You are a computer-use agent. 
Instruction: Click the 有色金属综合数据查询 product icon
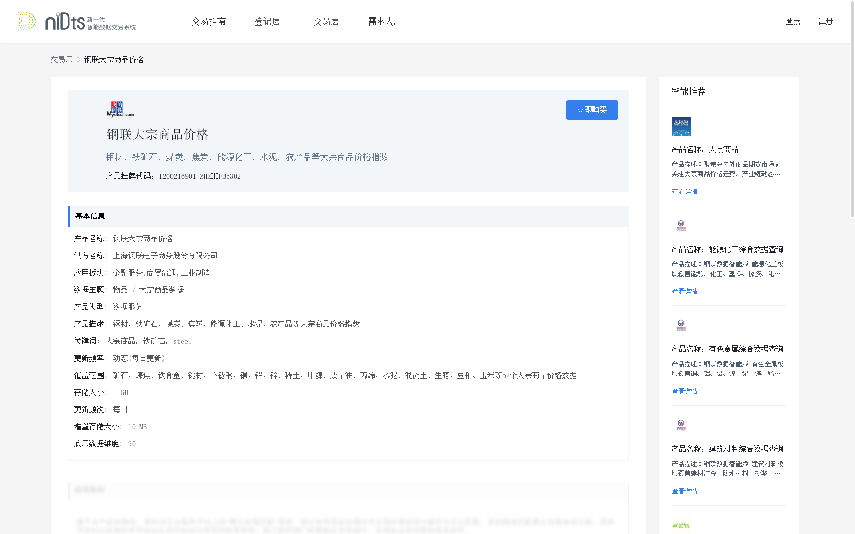681,325
